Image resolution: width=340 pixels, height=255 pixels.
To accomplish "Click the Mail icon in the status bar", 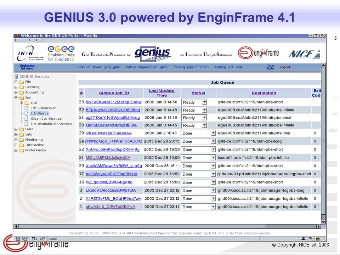I will (x=25, y=239).
